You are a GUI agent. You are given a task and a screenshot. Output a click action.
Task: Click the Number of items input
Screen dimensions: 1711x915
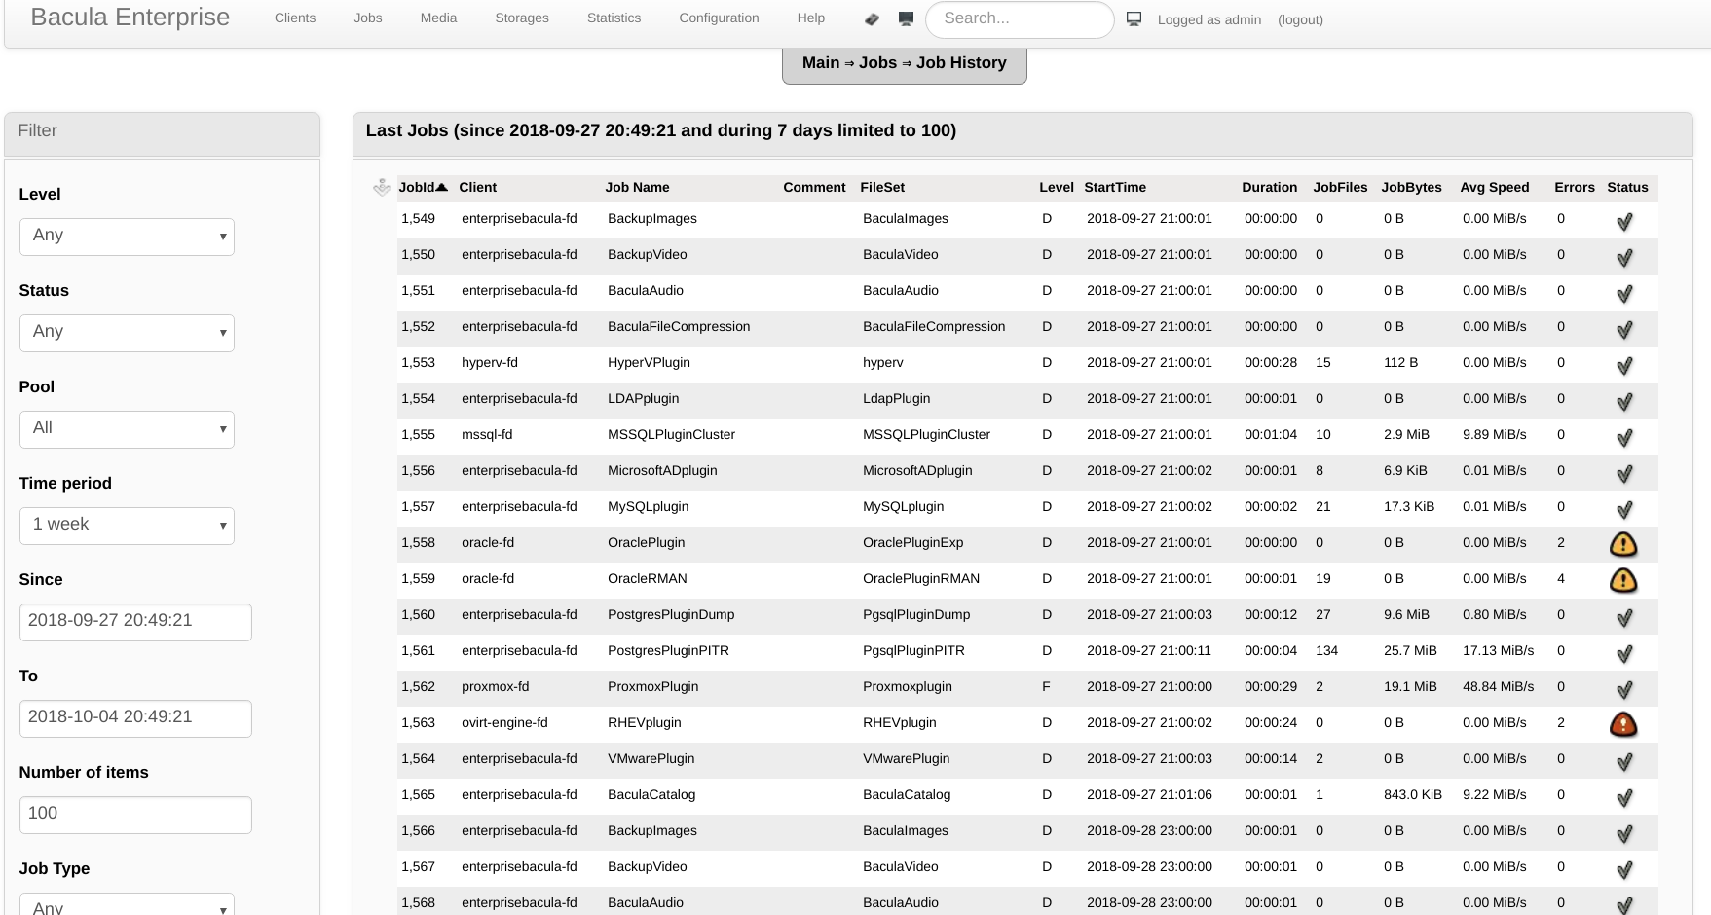coord(135,815)
